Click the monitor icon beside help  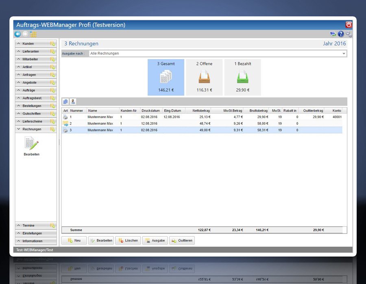coord(333,34)
